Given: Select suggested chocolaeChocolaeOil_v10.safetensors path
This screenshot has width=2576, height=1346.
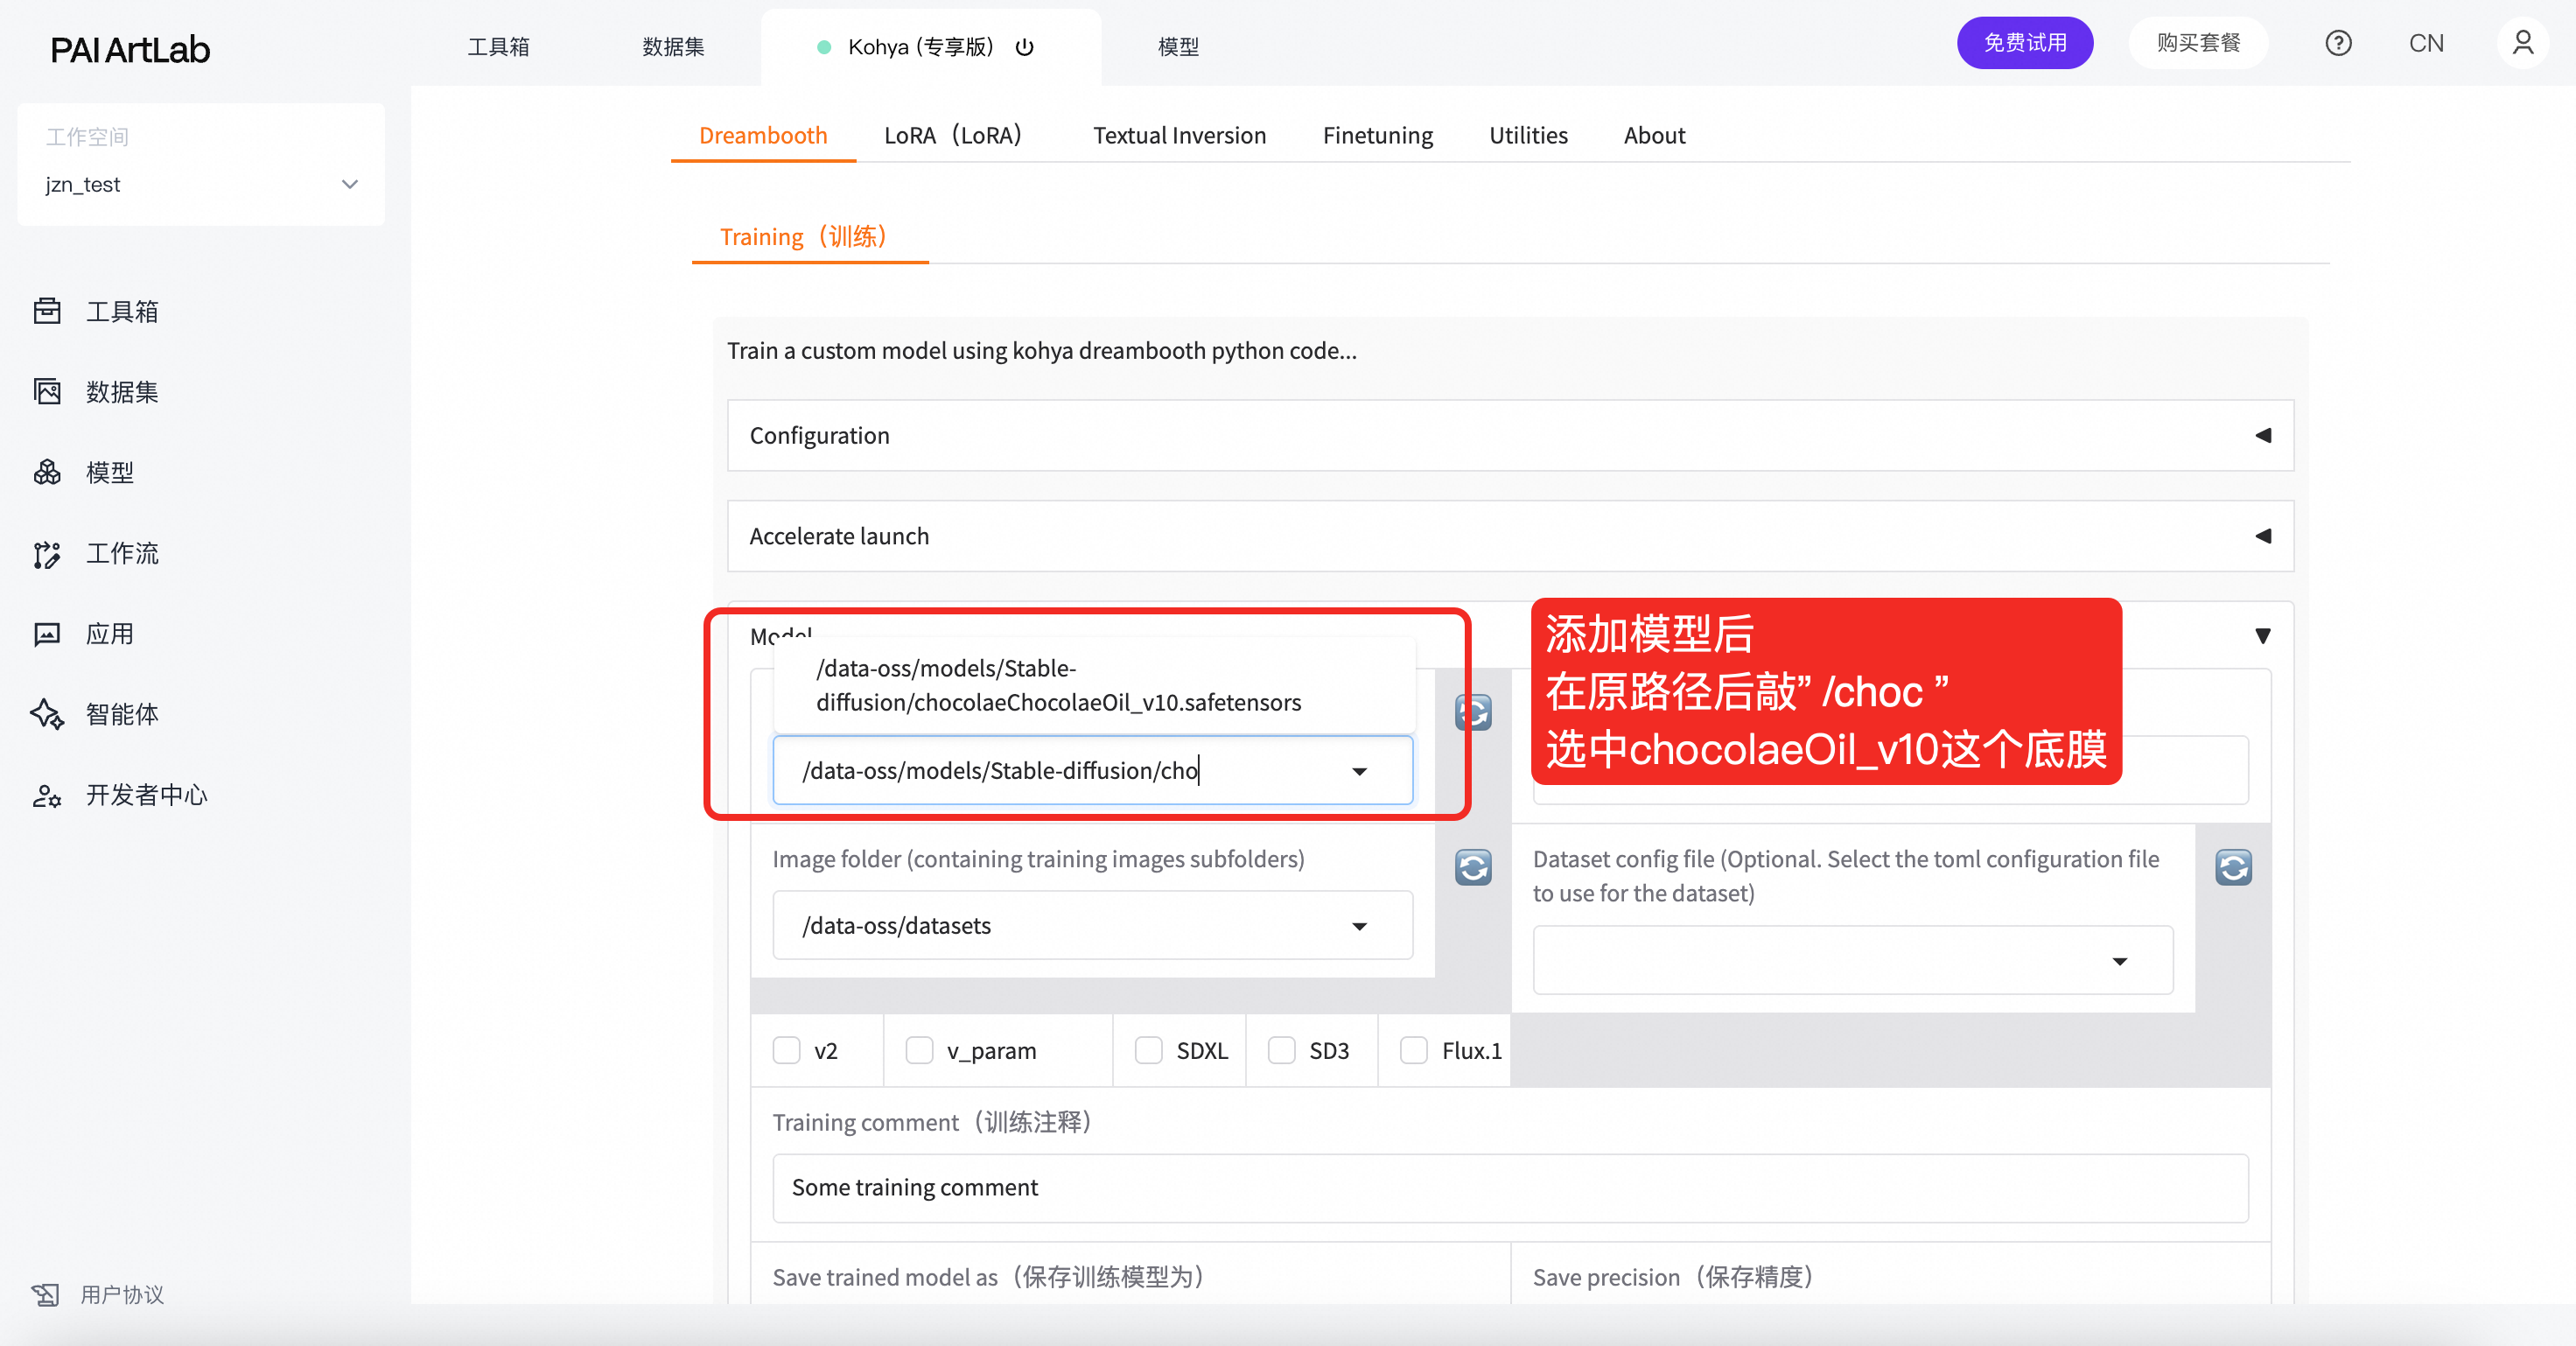Looking at the screenshot, I should click(1058, 685).
